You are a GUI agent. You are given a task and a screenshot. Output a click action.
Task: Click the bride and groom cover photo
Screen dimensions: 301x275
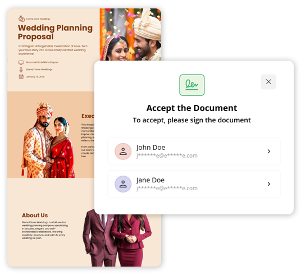(130, 35)
